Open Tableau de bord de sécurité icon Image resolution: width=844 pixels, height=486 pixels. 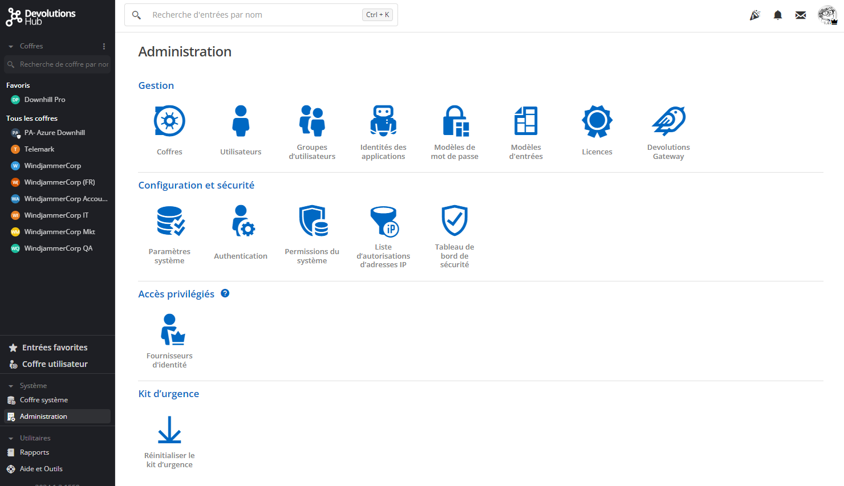click(455, 221)
